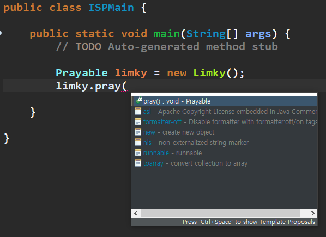This screenshot has width=326, height=237.
Task: Click the template icon beside asl
Action: [x=137, y=111]
